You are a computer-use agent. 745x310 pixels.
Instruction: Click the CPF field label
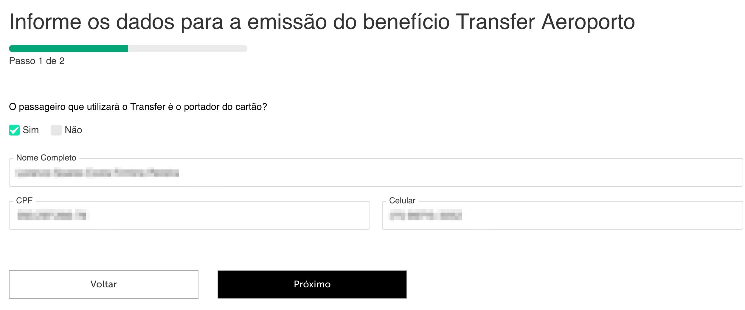pyautogui.click(x=24, y=201)
